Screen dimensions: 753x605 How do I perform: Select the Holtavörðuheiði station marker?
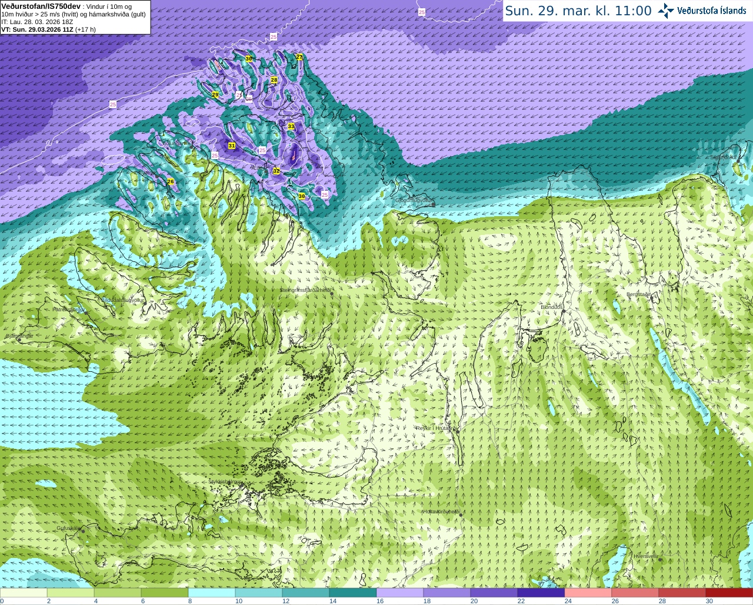pos(461,515)
